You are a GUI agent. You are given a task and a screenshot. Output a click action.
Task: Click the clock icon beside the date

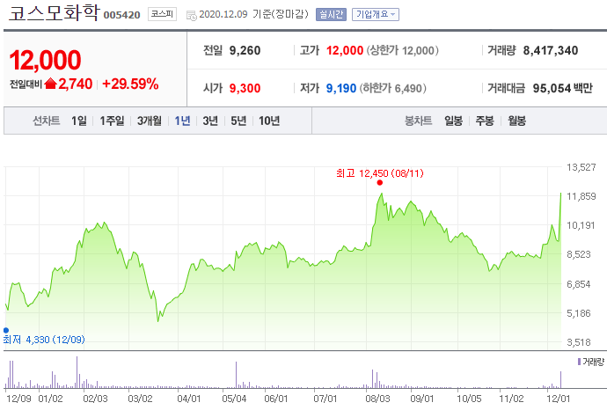click(x=191, y=16)
